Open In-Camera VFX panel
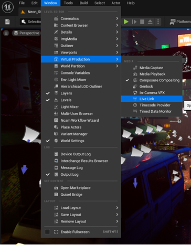Image resolution: width=191 pixels, height=245 pixels. click(152, 93)
